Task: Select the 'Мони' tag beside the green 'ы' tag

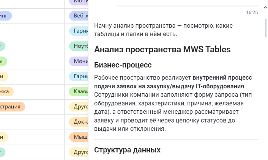Action: pos(79,61)
